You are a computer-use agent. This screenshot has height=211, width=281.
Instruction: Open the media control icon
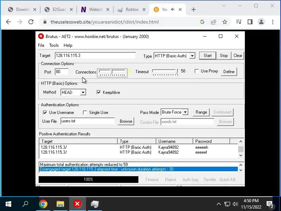238,22
